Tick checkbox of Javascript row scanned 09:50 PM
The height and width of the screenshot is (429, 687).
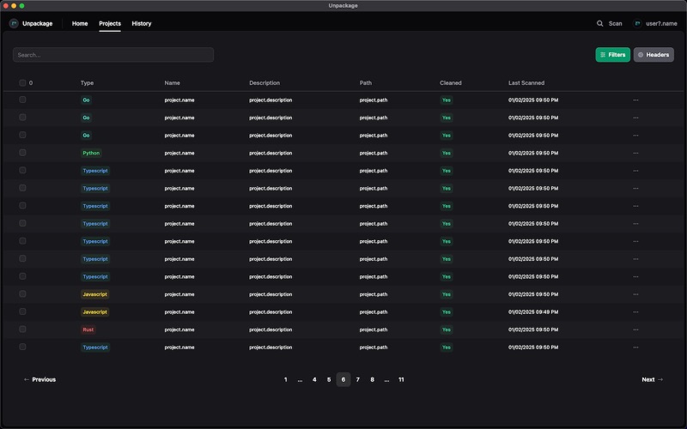coord(22,293)
